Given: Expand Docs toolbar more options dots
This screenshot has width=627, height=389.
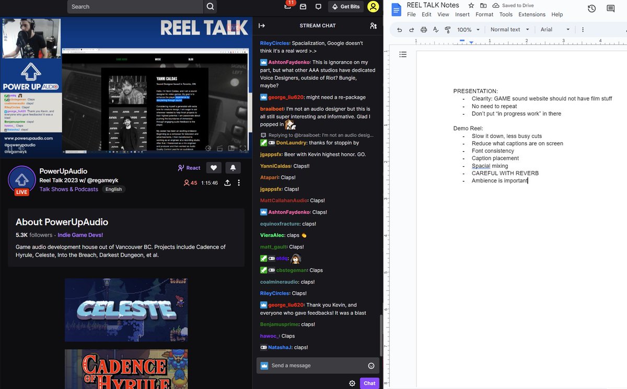Looking at the screenshot, I should (583, 30).
